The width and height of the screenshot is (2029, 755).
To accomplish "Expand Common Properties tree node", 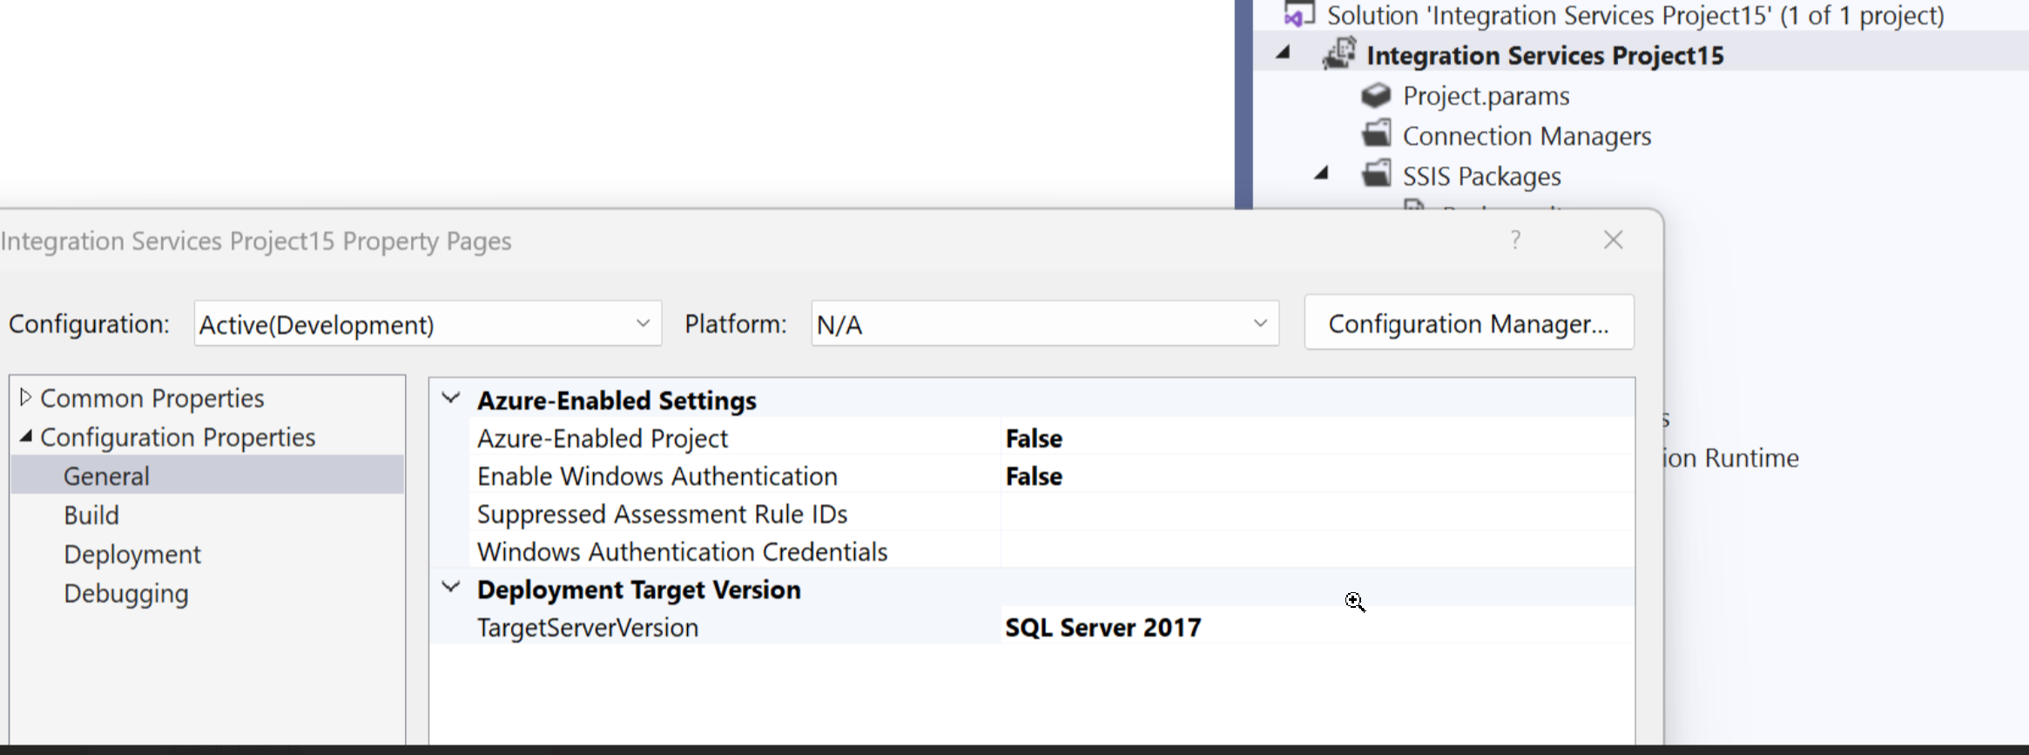I will click(x=25, y=397).
